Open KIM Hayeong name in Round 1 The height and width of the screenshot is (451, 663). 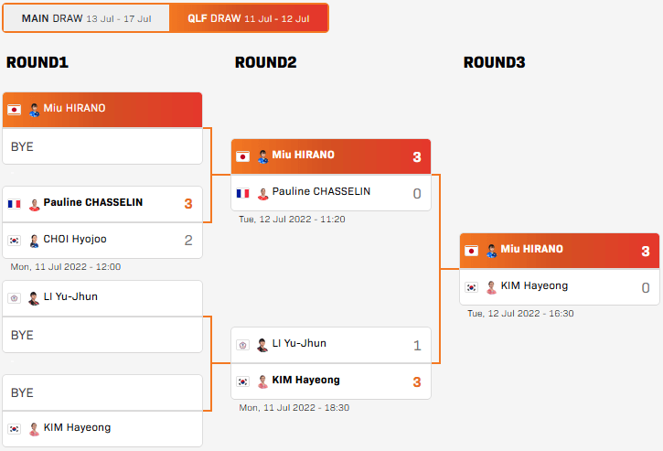tap(77, 427)
